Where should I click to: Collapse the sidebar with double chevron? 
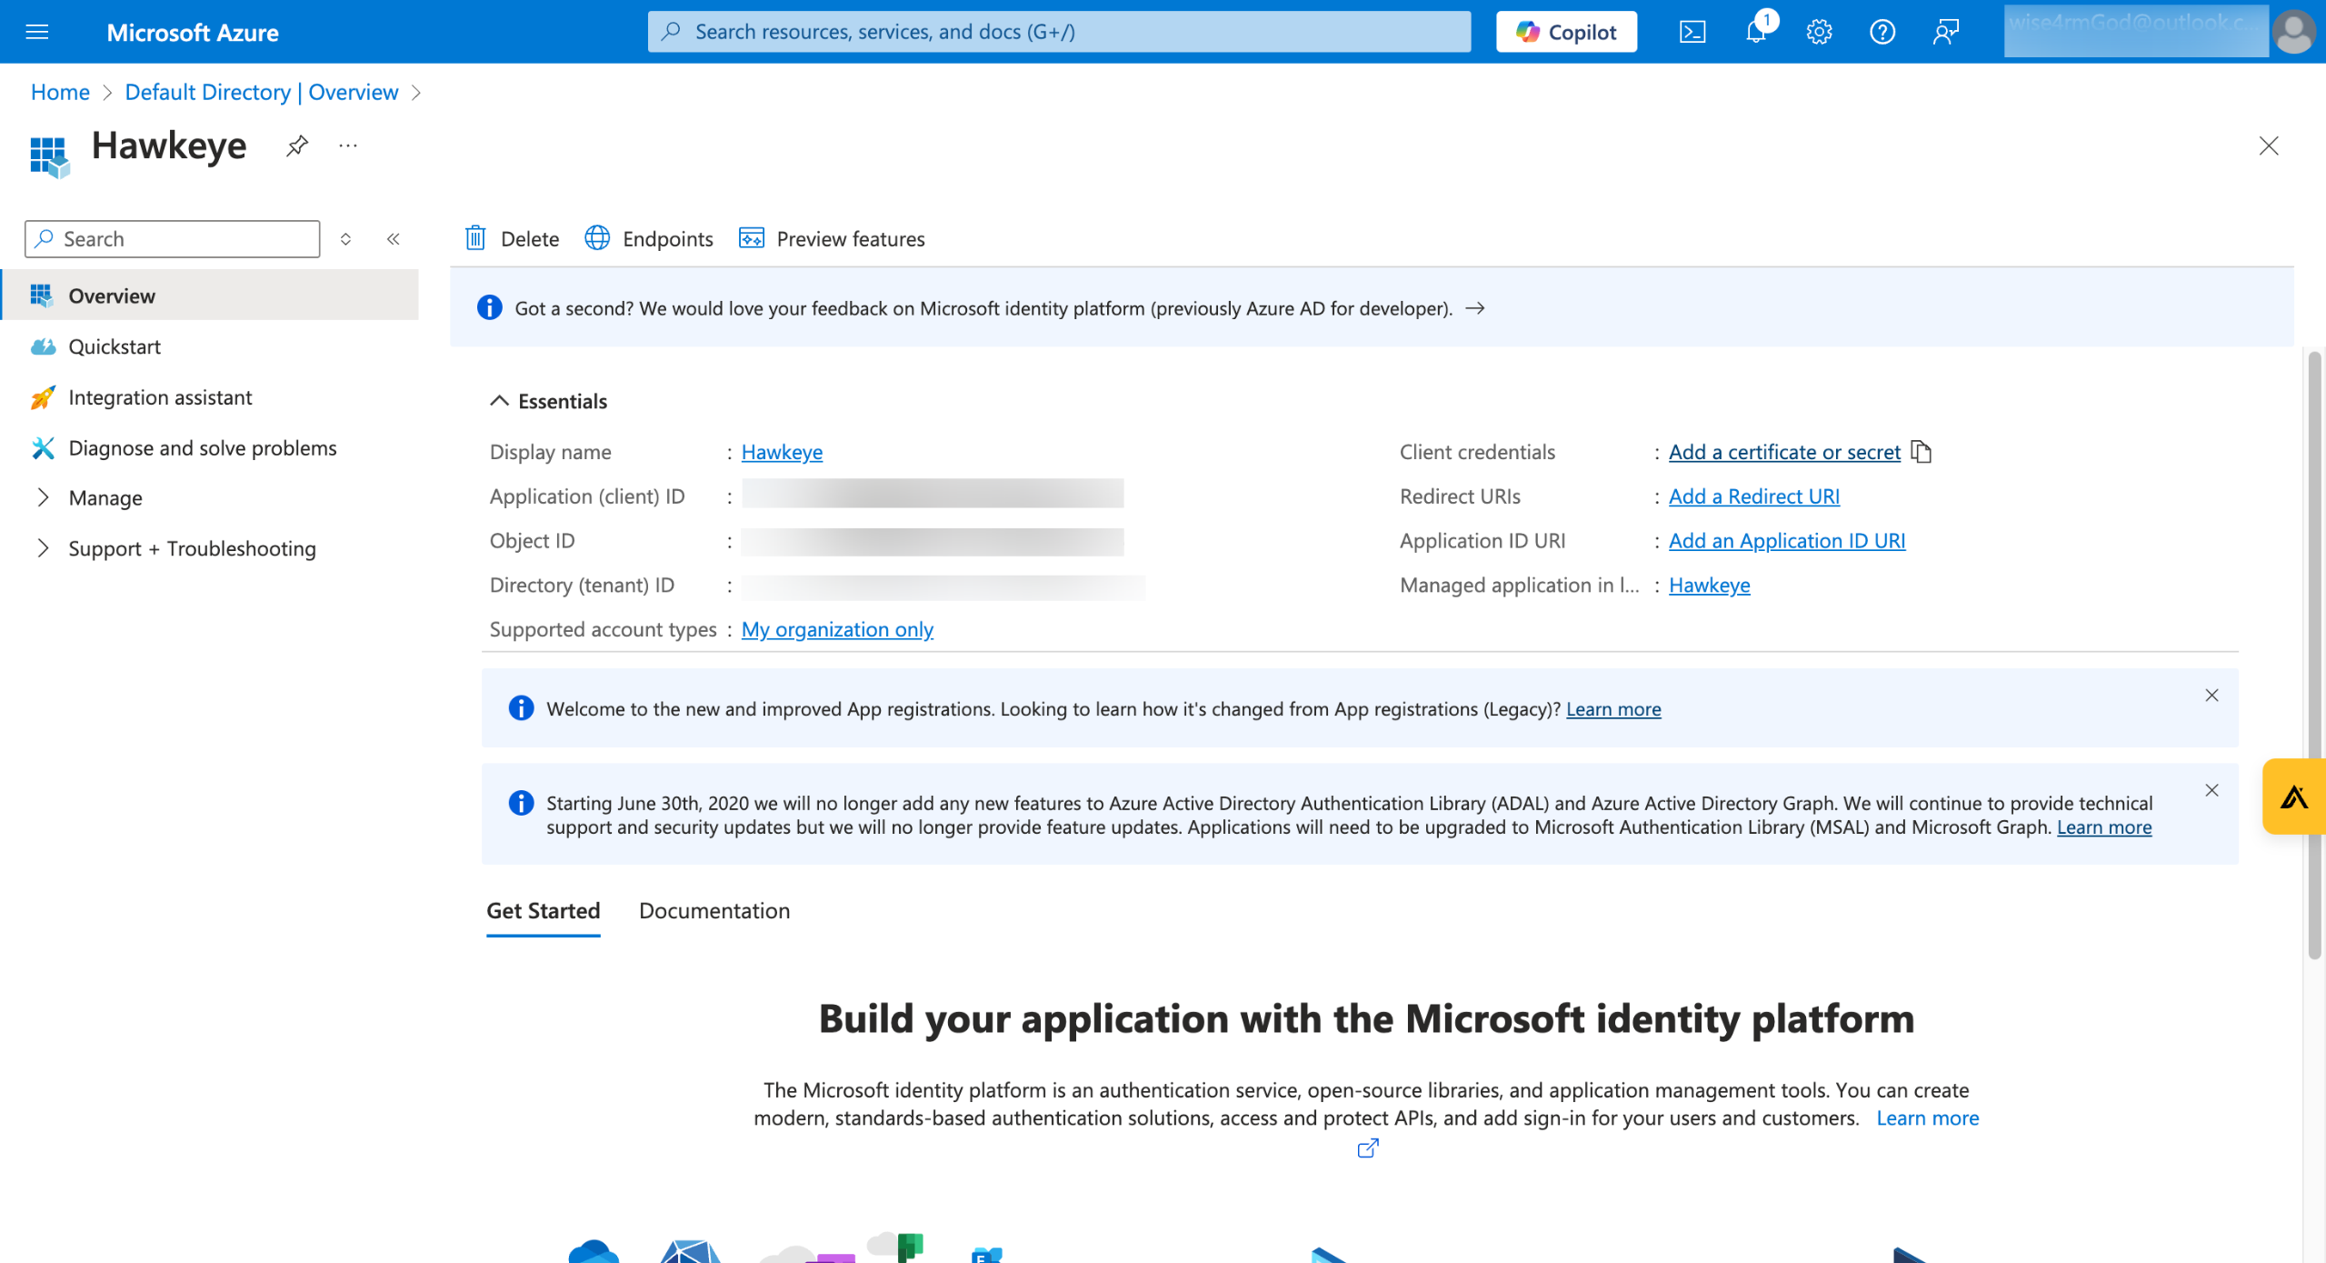pos(393,238)
